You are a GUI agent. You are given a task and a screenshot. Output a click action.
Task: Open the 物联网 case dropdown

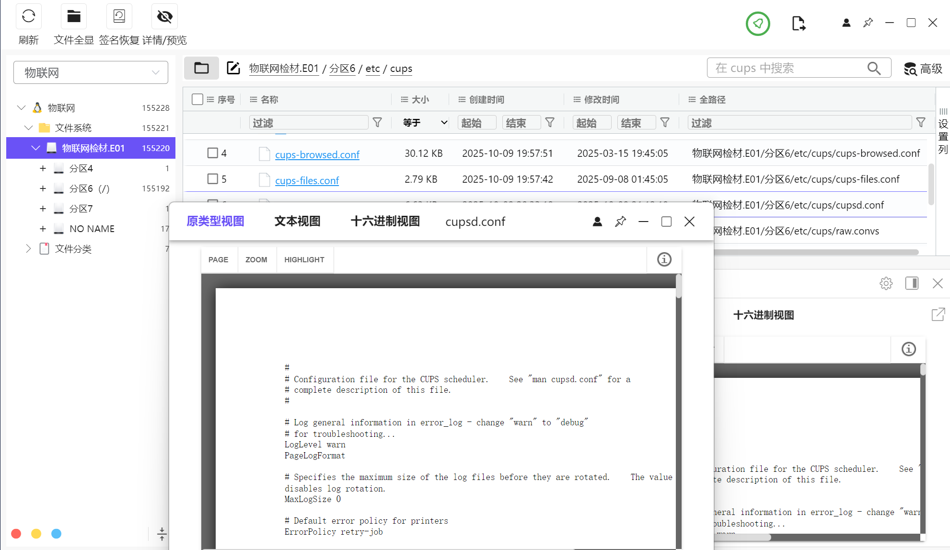[91, 72]
